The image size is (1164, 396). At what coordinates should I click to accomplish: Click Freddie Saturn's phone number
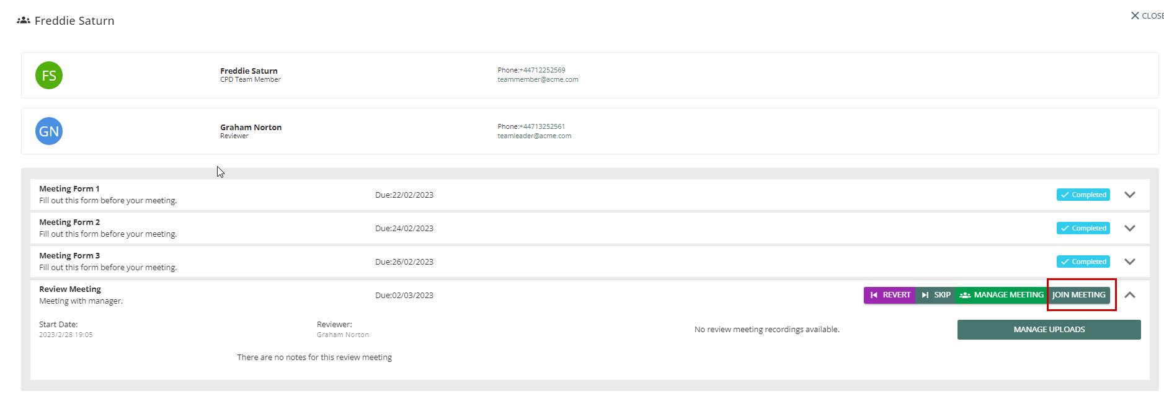point(542,70)
